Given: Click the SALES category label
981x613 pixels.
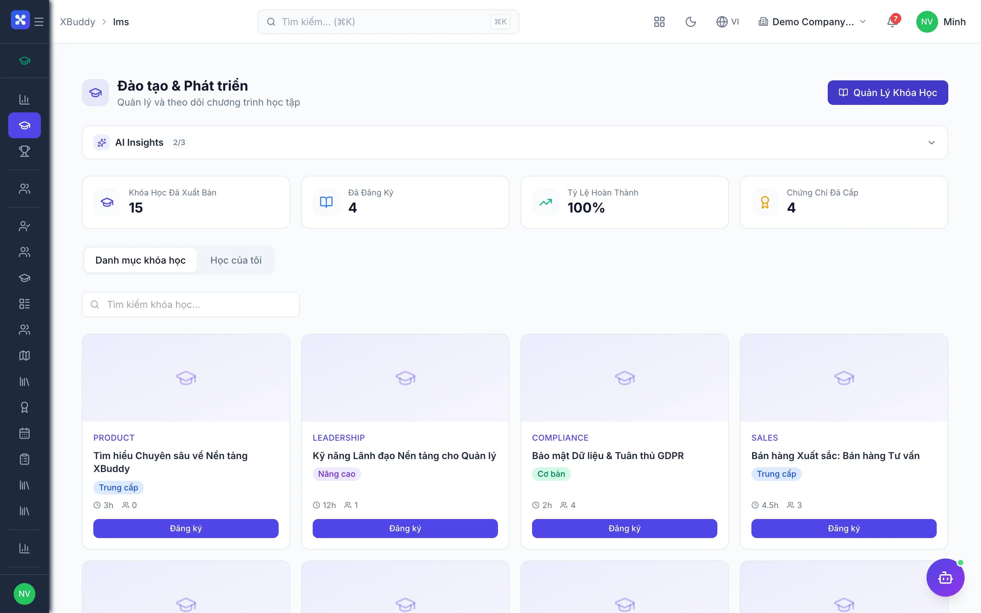Looking at the screenshot, I should coord(764,438).
